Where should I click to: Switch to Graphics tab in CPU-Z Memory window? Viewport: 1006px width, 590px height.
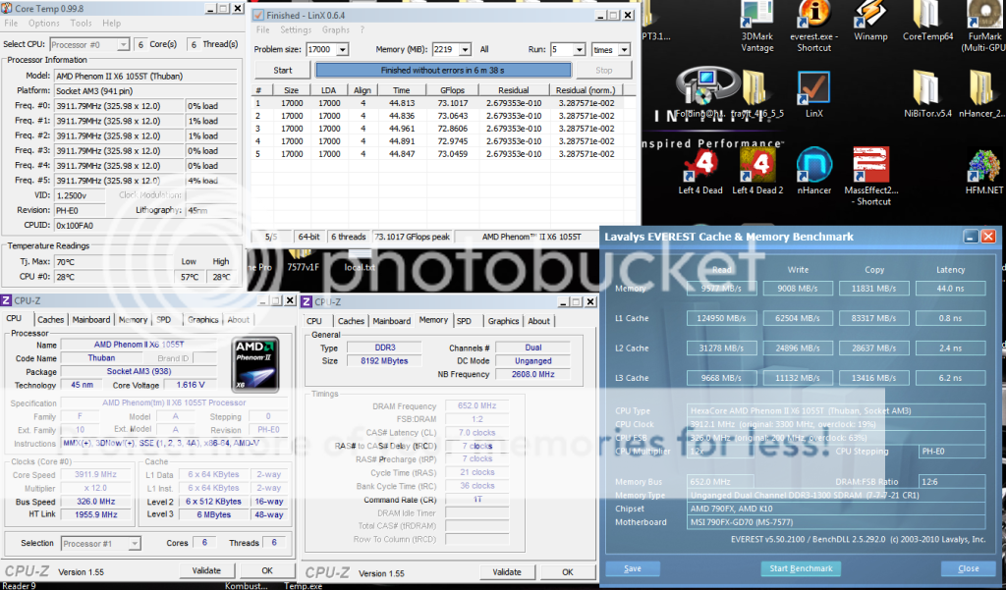pos(503,321)
